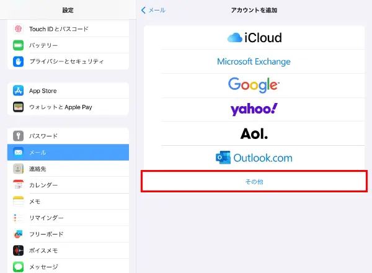Tap the iCloud wordmark text

click(263, 38)
